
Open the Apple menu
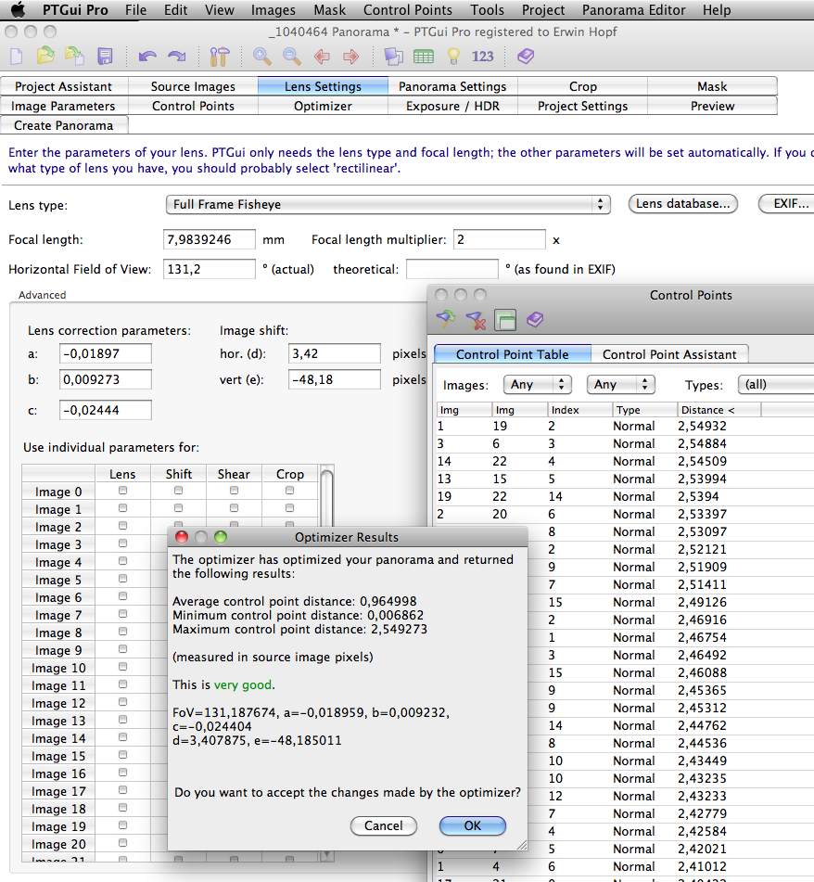tap(19, 9)
